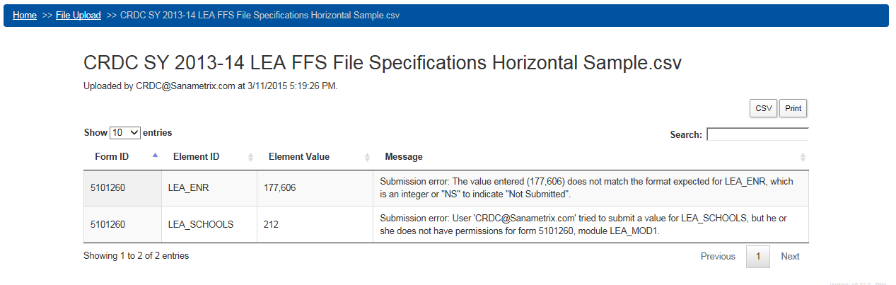Image resolution: width=896 pixels, height=285 pixels.
Task: Export the table with the CSV button
Action: [x=763, y=108]
